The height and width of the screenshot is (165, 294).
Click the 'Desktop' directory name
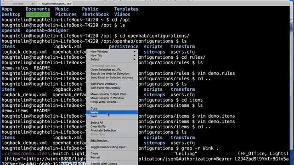coord(11,14)
